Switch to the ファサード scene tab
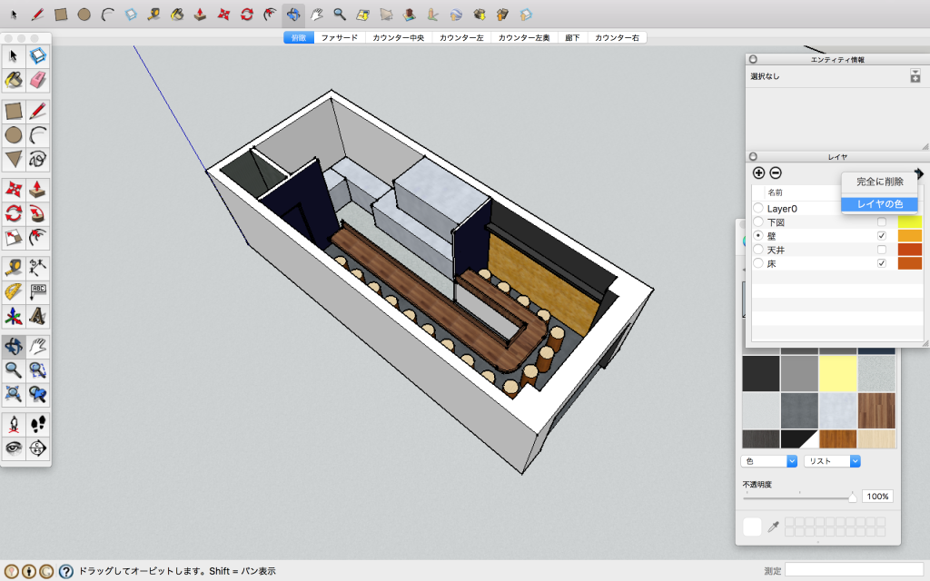Screen dimensions: 930x581 [339, 38]
